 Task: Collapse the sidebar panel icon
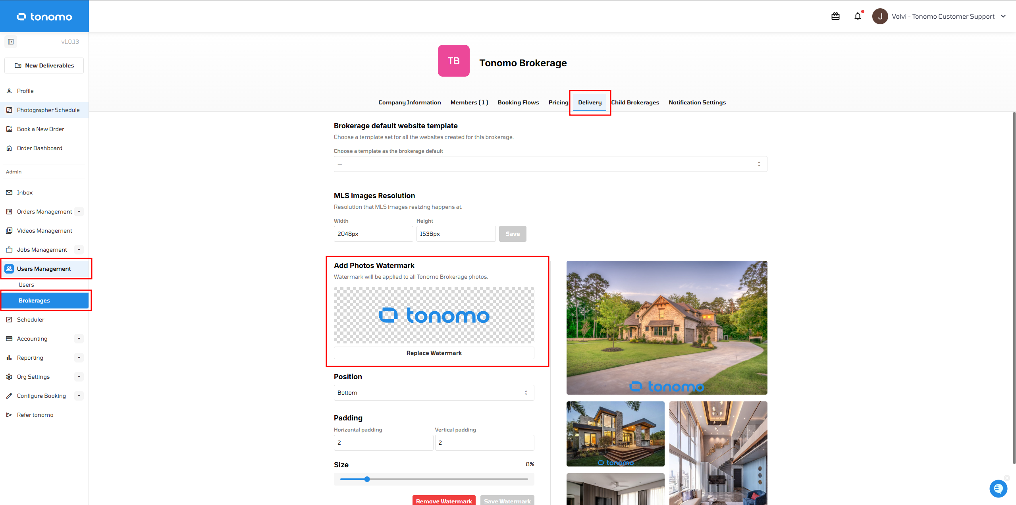point(11,42)
